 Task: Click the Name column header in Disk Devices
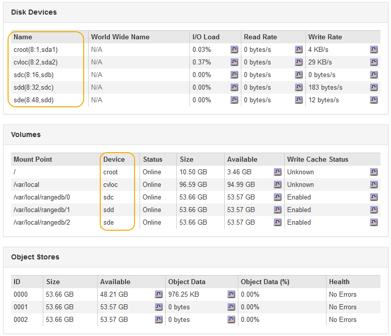[x=23, y=37]
